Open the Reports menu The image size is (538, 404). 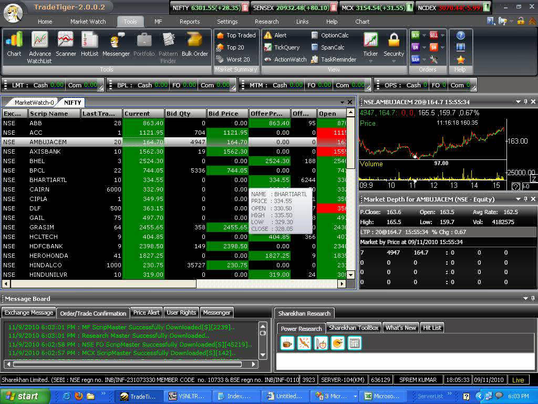tap(189, 22)
